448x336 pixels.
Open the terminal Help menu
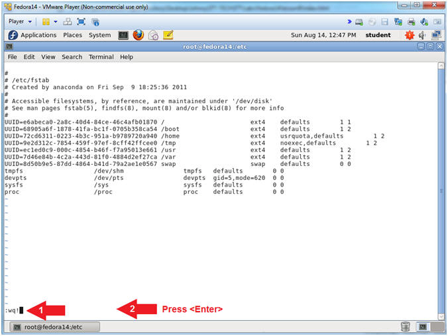(127, 57)
